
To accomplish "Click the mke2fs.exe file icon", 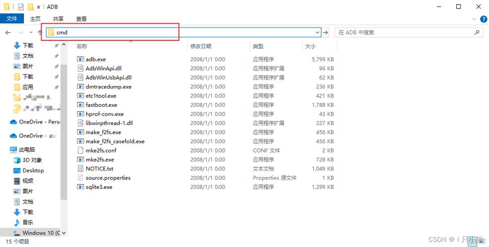I will click(80, 160).
